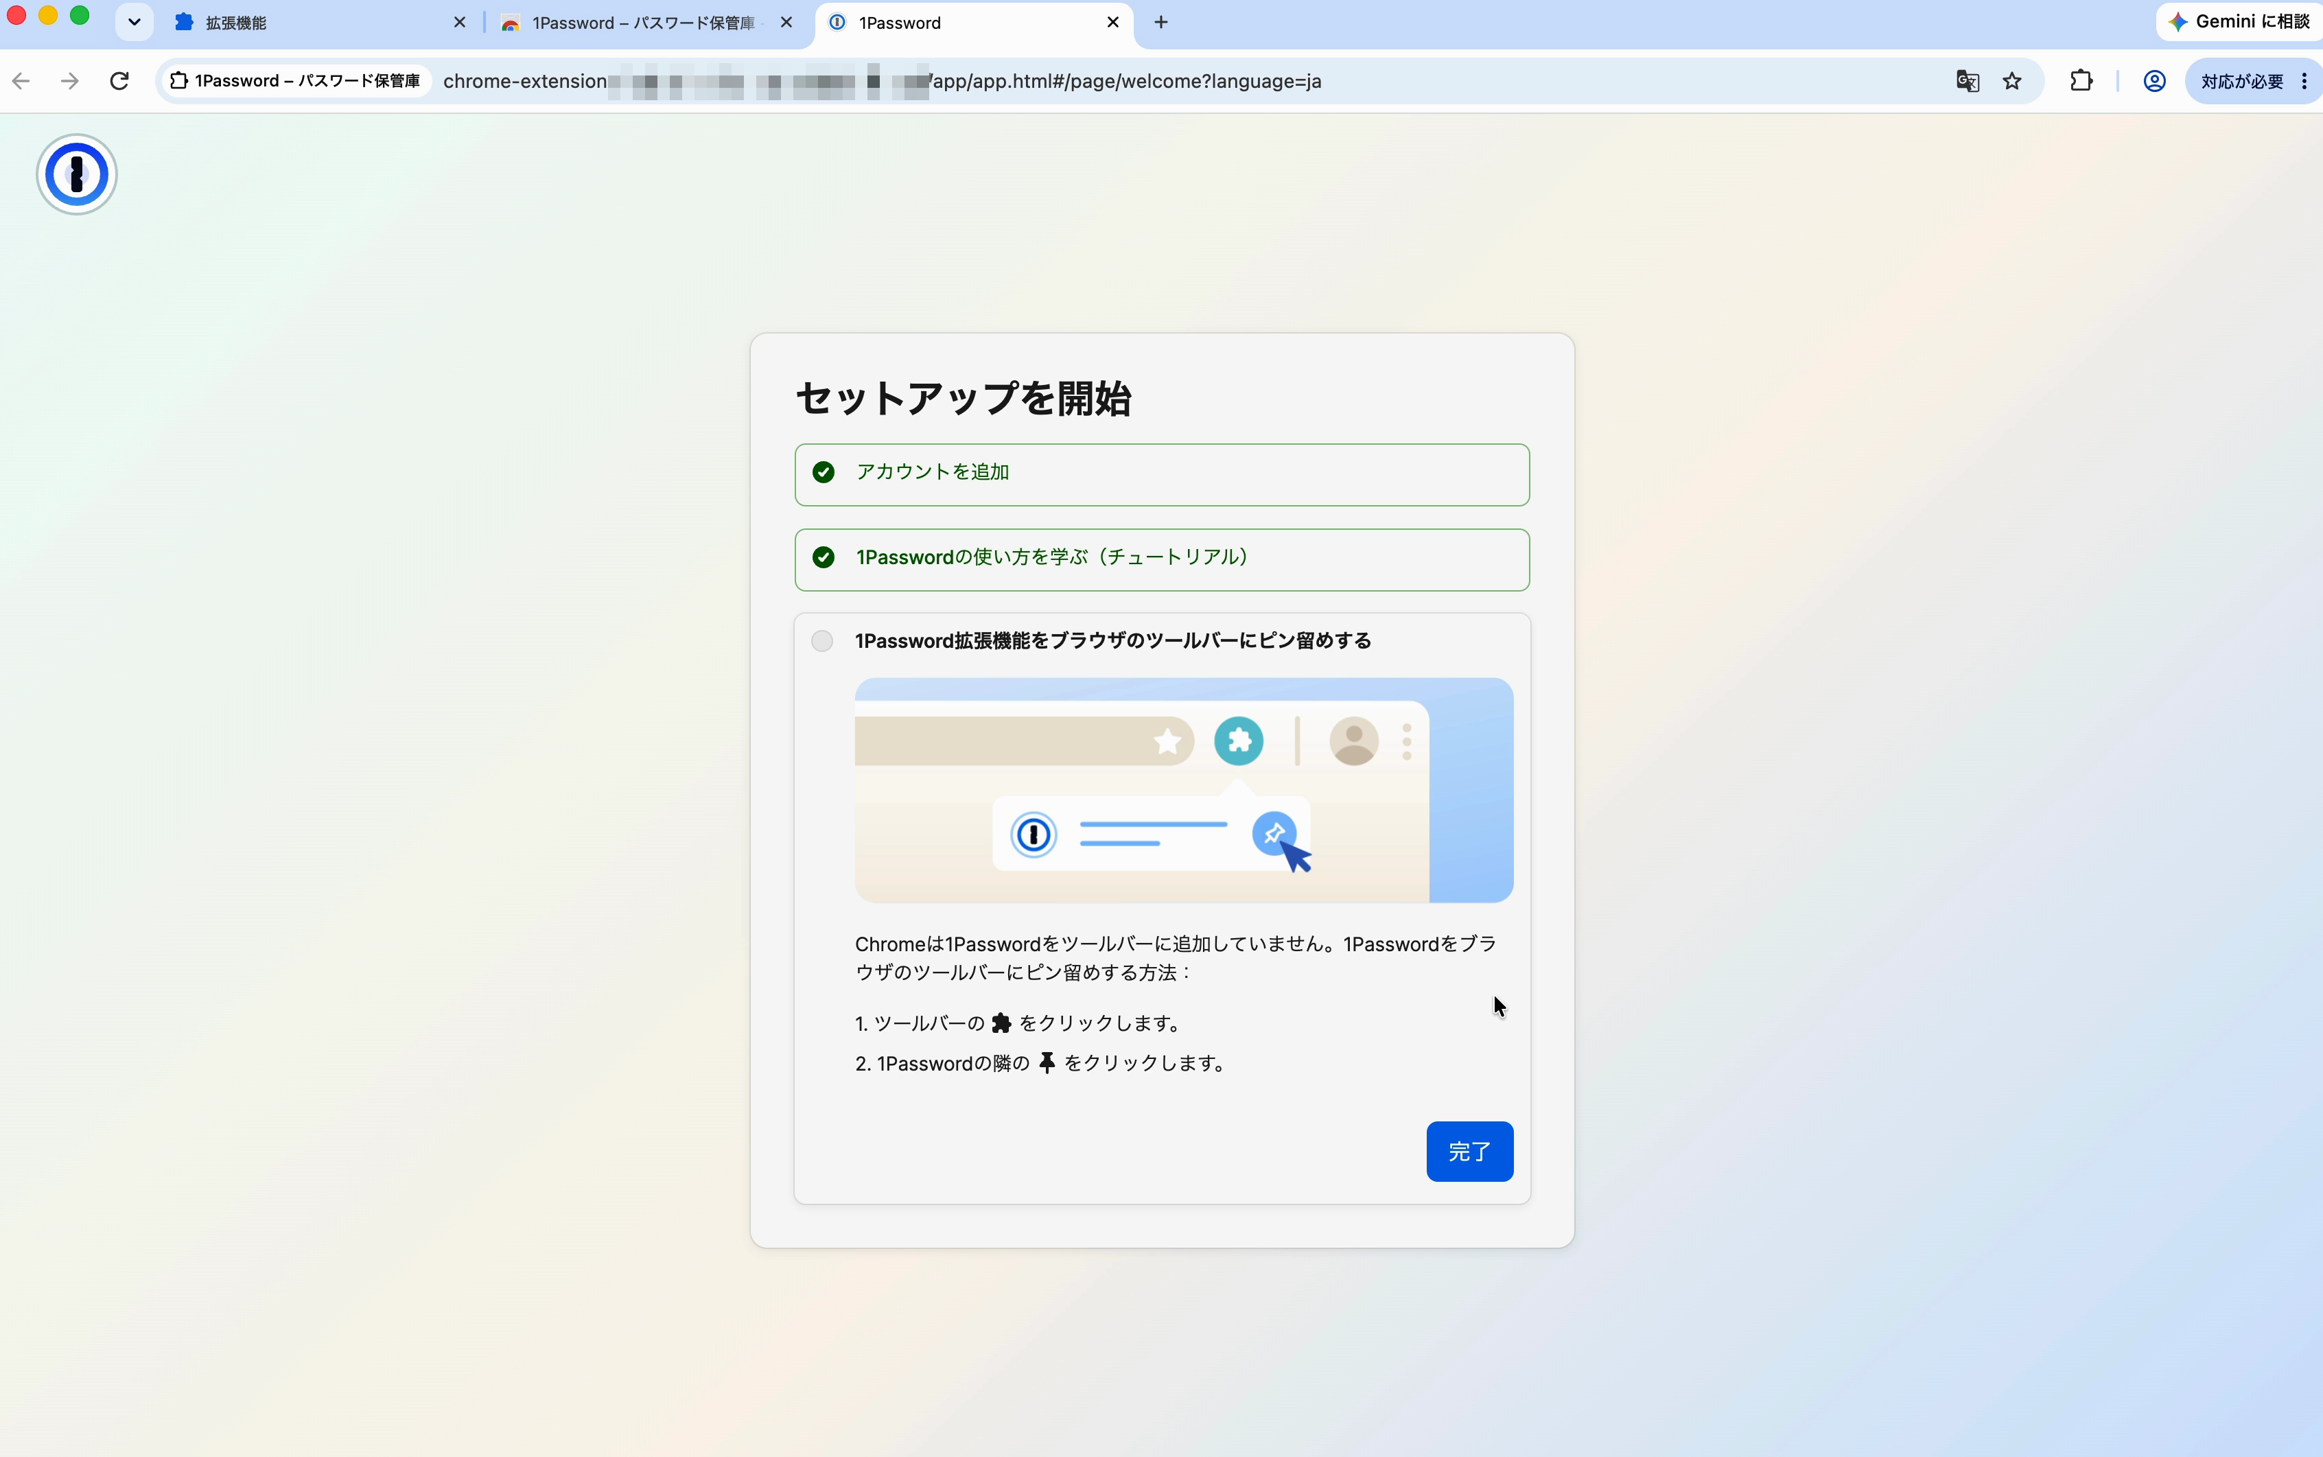Close the 拡張機能 tab
Viewport: 2323px width, 1457px height.
[x=460, y=22]
